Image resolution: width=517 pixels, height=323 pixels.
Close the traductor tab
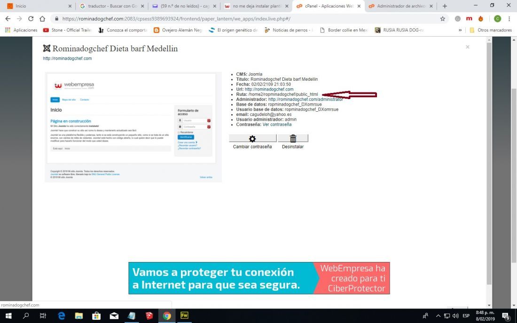pos(142,6)
